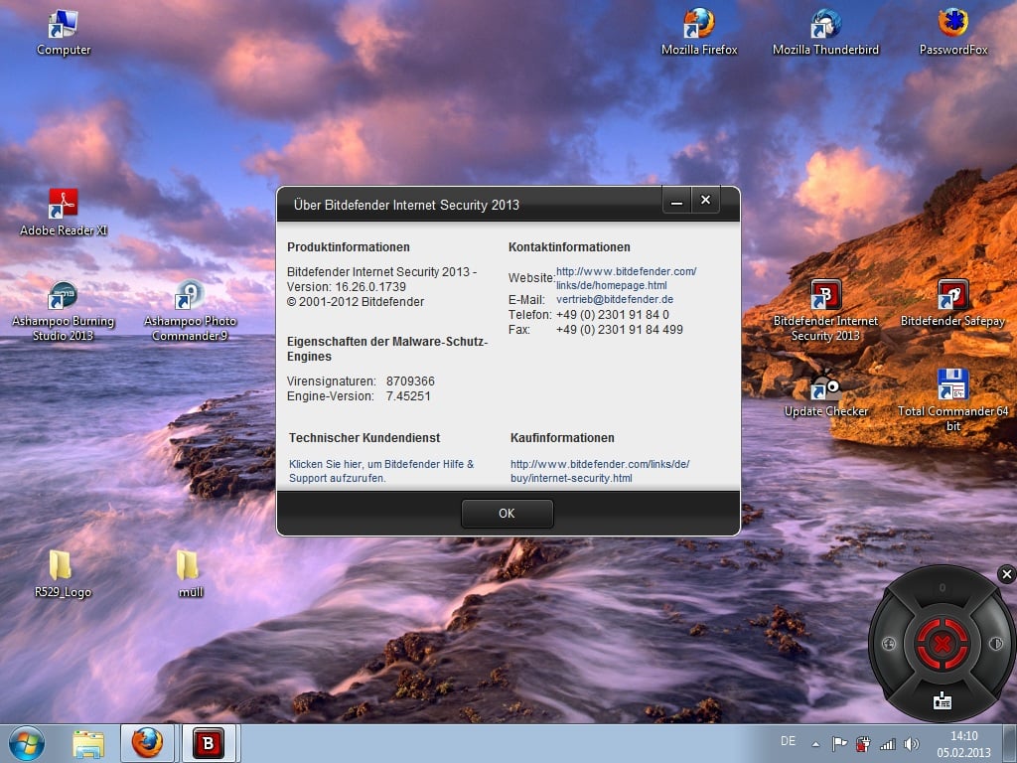Click the vertrieb@bitdefender.de email link
1017x763 pixels.
pyautogui.click(x=615, y=300)
